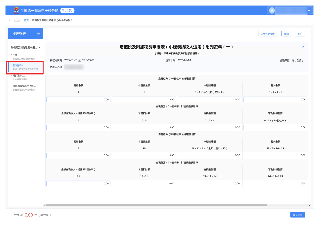Click the breadcrumb 增值税及附加税费申报（小规模纳税人）
Screen dimensions: 319x226
point(53,20)
